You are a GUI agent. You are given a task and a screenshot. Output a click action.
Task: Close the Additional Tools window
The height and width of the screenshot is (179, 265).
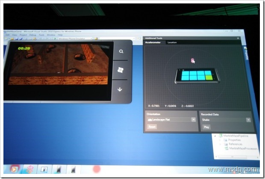coord(238,38)
